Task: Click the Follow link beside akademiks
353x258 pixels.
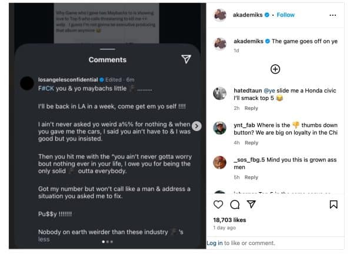Action: (285, 15)
